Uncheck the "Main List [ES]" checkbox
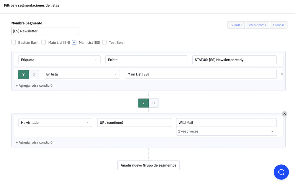The image size is (295, 183). pos(74,42)
